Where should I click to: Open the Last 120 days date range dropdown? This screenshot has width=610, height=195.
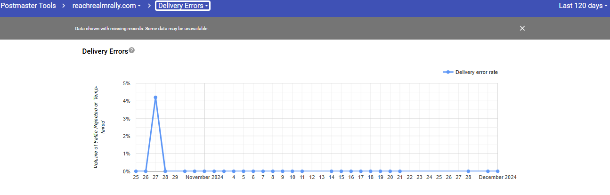583,6
